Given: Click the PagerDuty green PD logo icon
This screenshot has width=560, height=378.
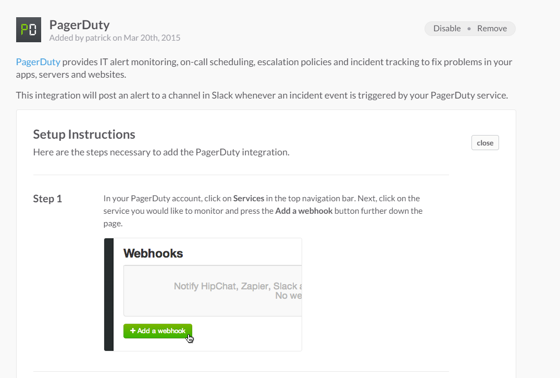Looking at the screenshot, I should (29, 30).
